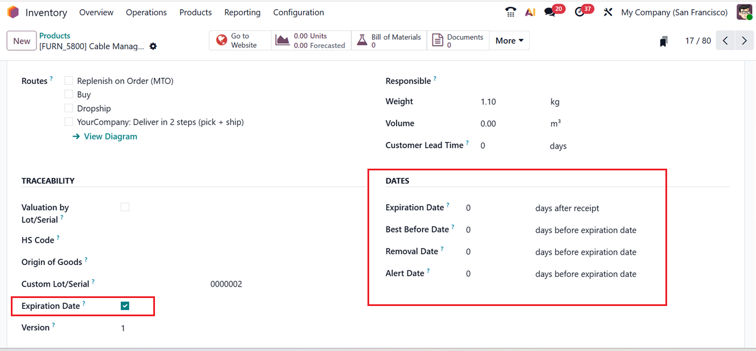Click the globe icon on Go to Website
Viewport: 756px width, 351px height.
[x=222, y=40]
